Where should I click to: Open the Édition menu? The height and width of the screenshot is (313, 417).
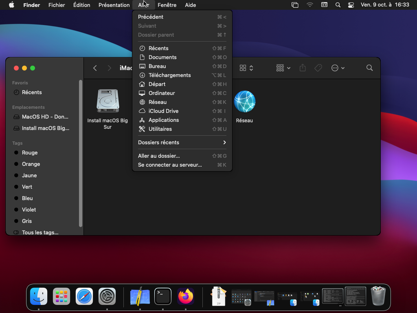coord(81,5)
